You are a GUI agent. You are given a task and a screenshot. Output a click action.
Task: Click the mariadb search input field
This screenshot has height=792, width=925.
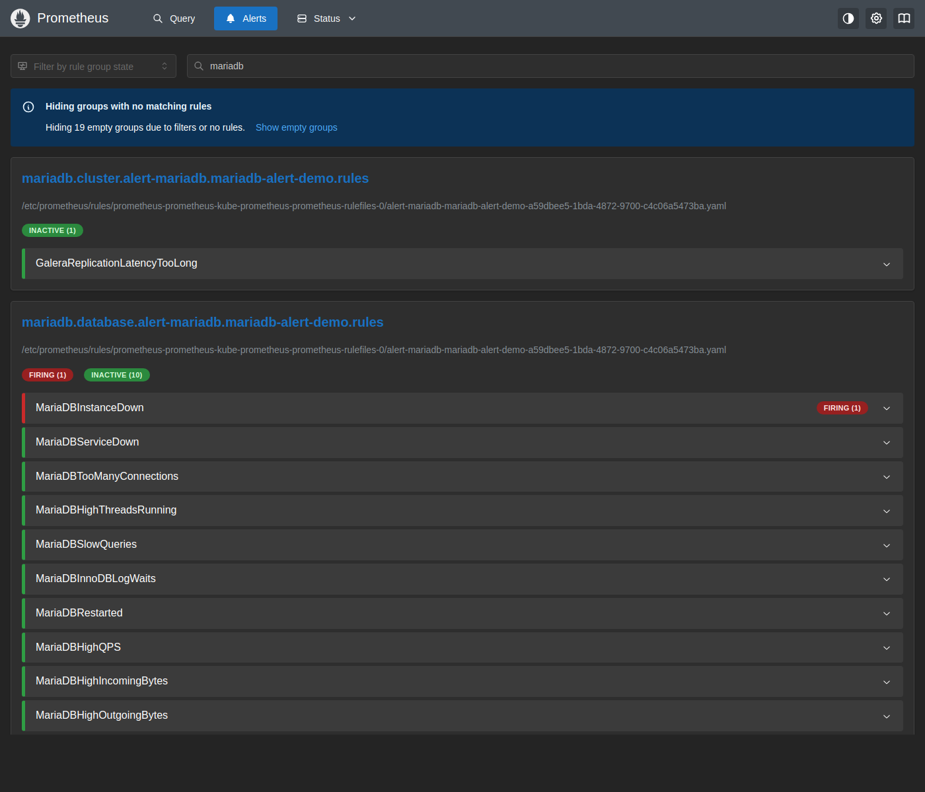550,66
